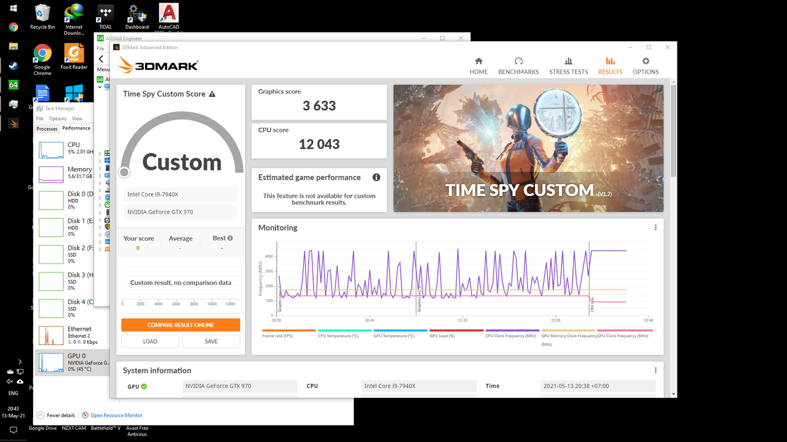
Task: Switch to the Processes tab in Task Manager
Action: (x=47, y=128)
